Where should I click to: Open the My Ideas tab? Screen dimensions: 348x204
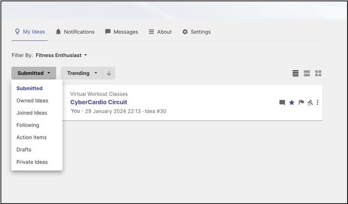(x=30, y=32)
